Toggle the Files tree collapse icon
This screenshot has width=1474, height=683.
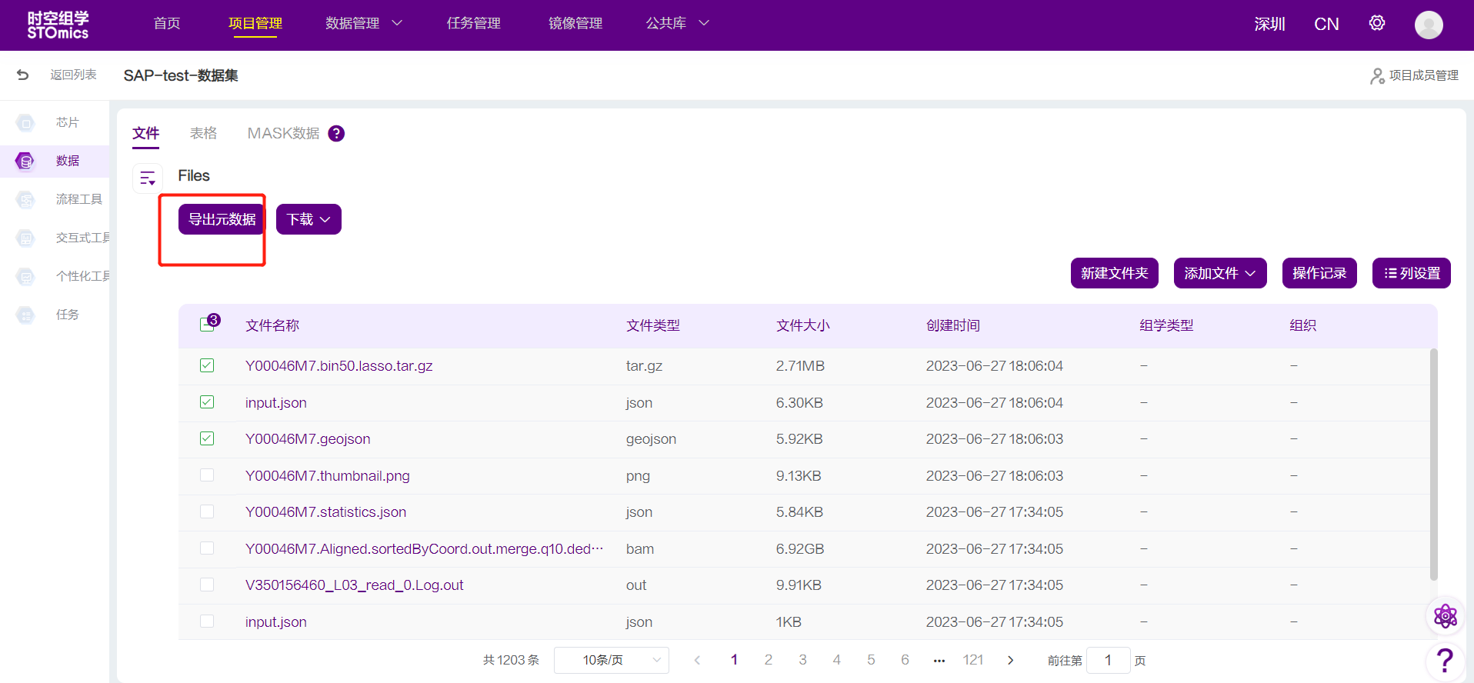(x=148, y=178)
